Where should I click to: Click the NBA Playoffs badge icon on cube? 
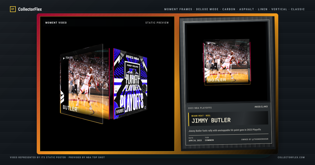120,111
